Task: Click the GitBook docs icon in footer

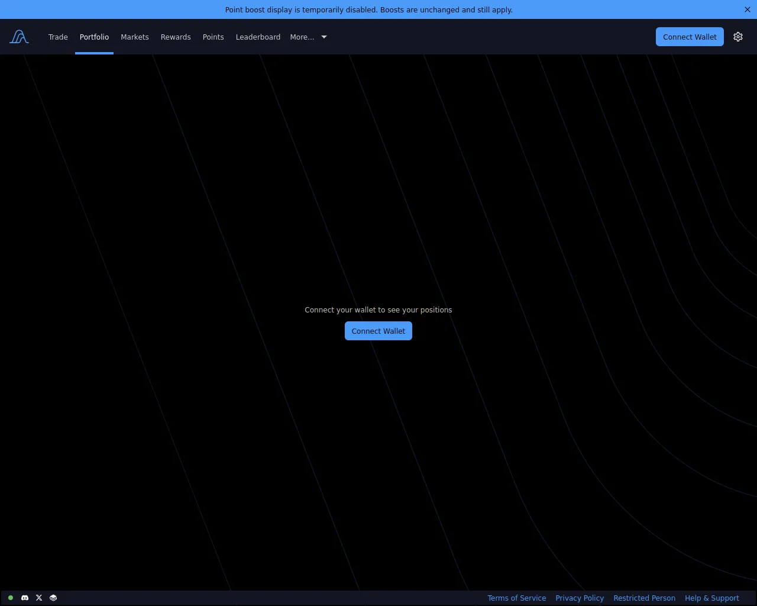Action: tap(53, 598)
